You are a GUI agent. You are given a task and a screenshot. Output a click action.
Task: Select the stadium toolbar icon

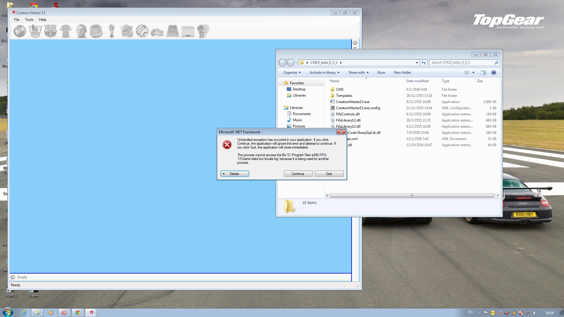96,31
